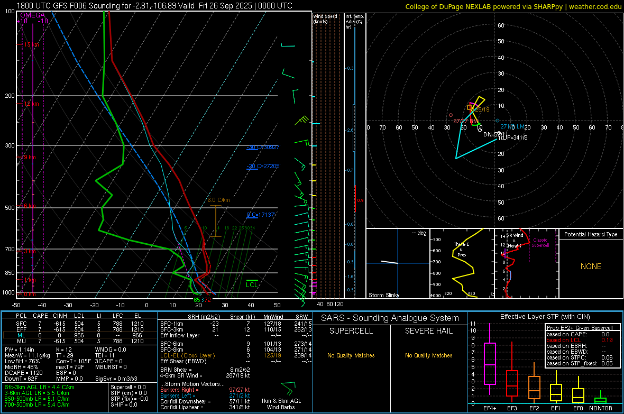Click the '1km & 6km AGL Wind Barbs' label
Viewport: 624px width, 414px height.
click(281, 403)
